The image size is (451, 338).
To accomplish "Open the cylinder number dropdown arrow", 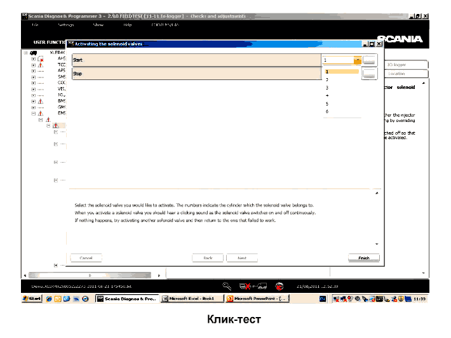I will [x=358, y=60].
